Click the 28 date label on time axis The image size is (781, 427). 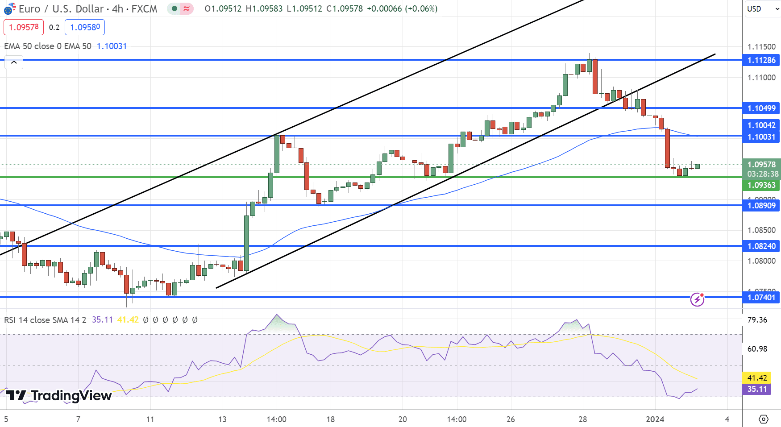click(x=582, y=419)
